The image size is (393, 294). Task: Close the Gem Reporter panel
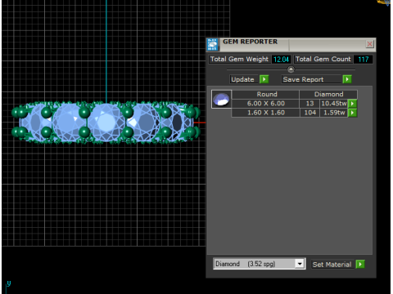point(369,44)
